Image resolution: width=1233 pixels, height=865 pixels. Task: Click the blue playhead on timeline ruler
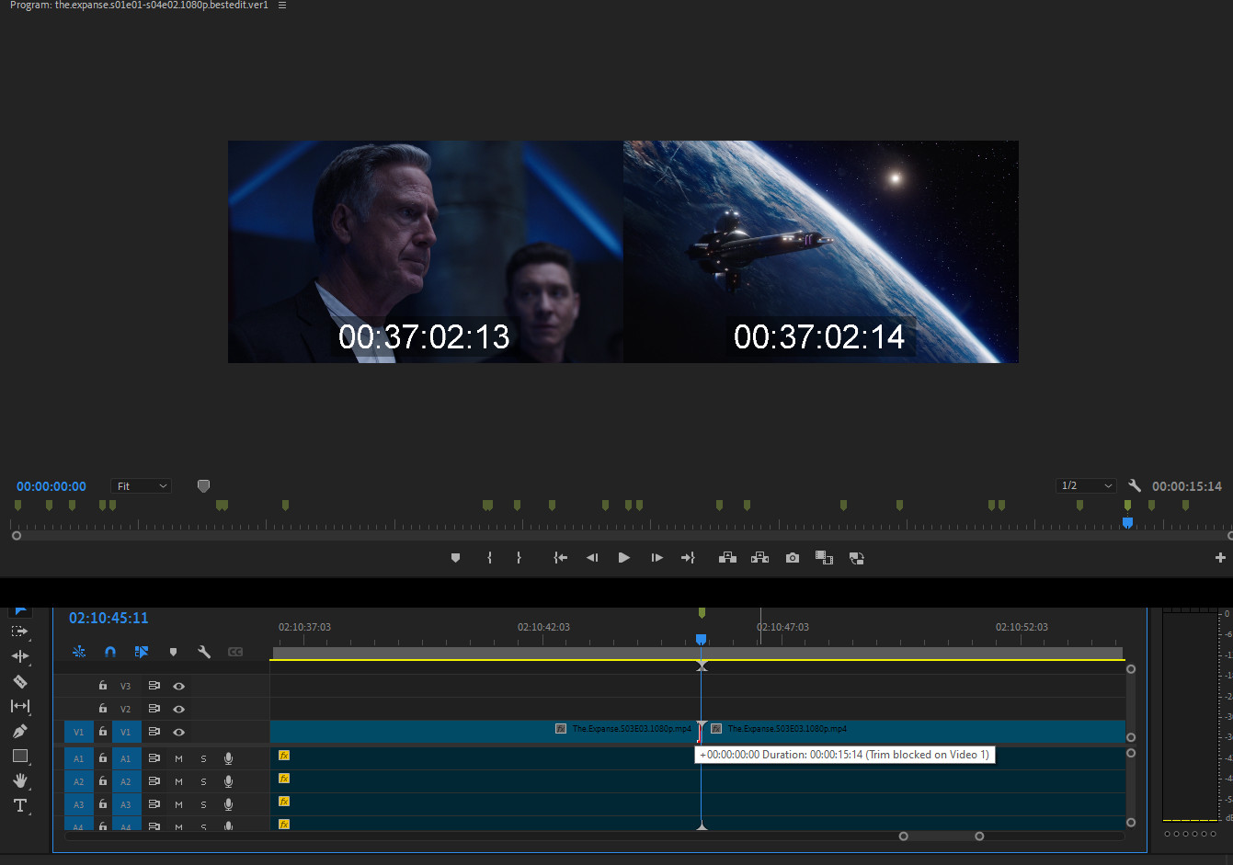[701, 639]
